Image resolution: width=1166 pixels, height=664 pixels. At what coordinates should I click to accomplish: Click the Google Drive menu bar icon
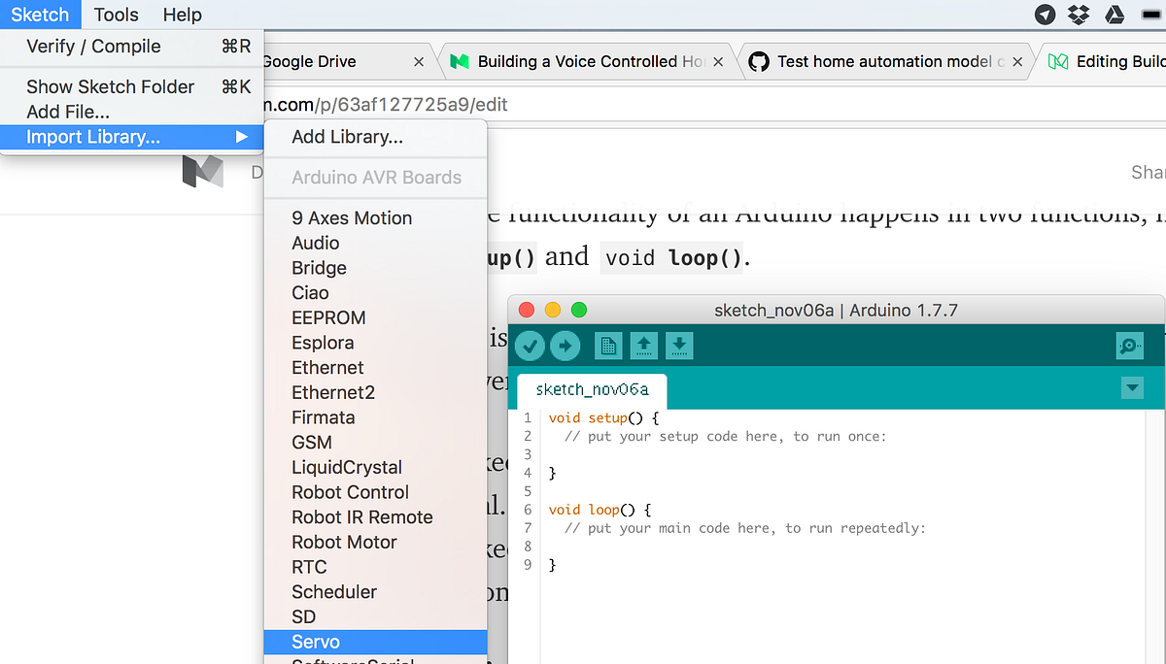pos(1115,15)
